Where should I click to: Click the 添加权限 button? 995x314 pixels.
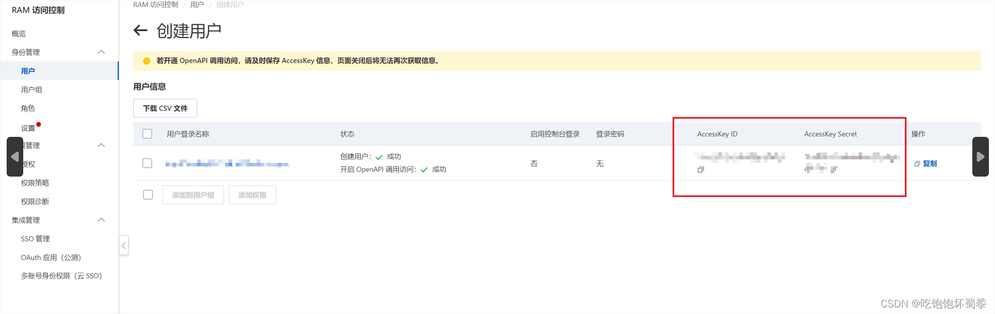(252, 195)
